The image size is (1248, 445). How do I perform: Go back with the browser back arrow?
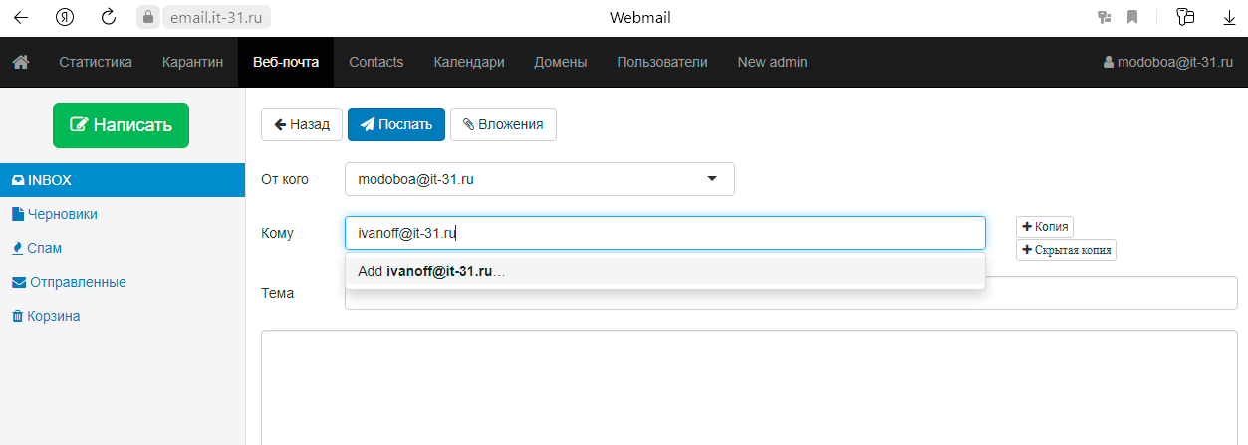pyautogui.click(x=20, y=17)
